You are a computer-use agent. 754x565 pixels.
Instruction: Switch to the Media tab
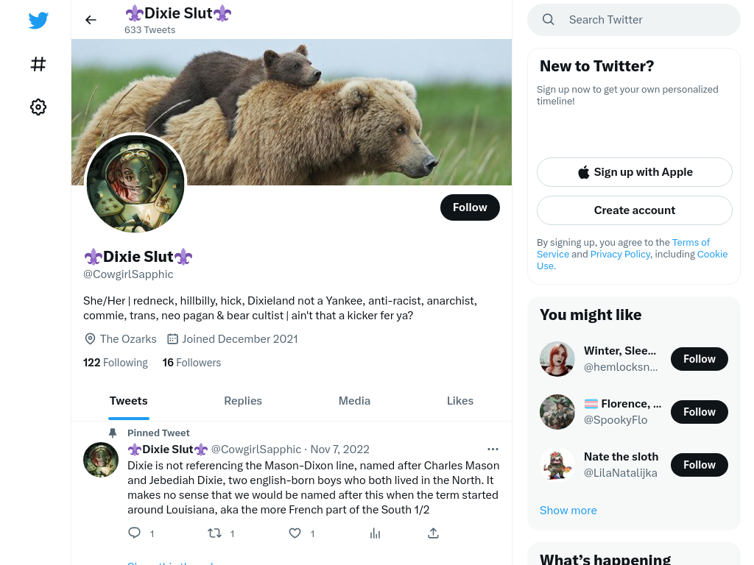pos(354,401)
